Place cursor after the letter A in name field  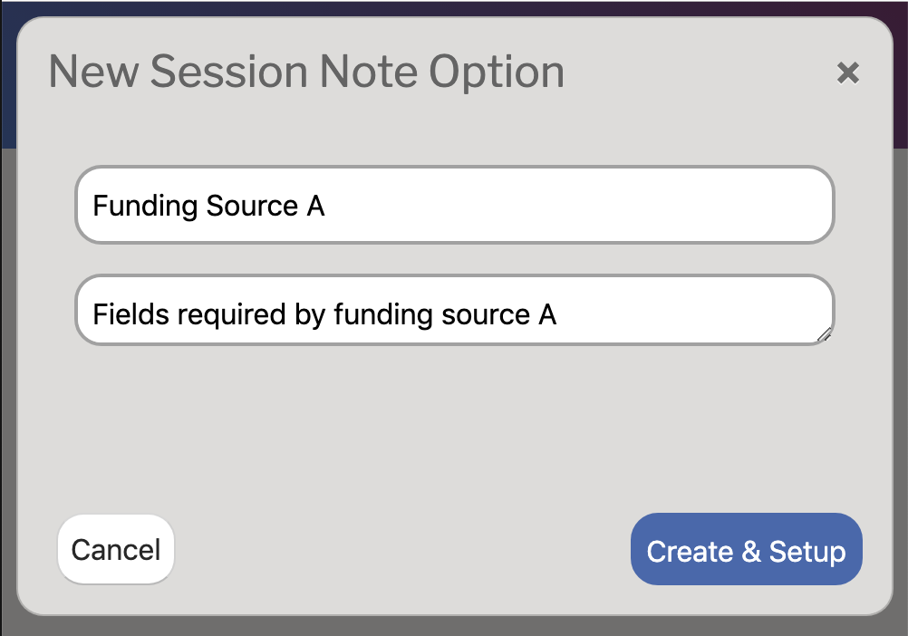click(324, 206)
